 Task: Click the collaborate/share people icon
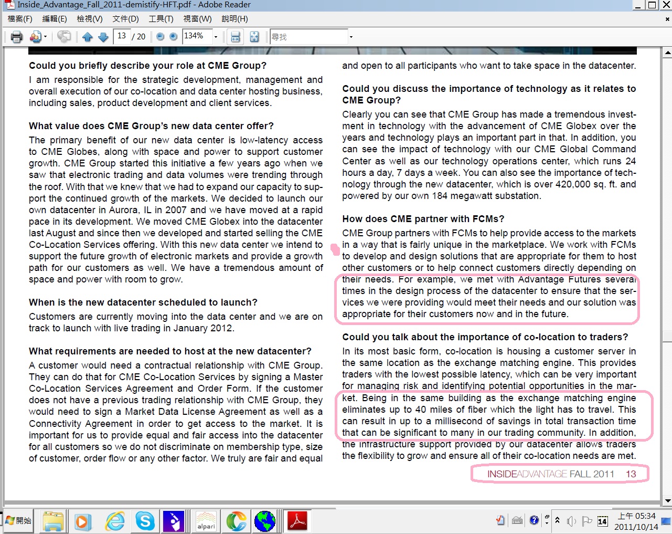pos(35,37)
